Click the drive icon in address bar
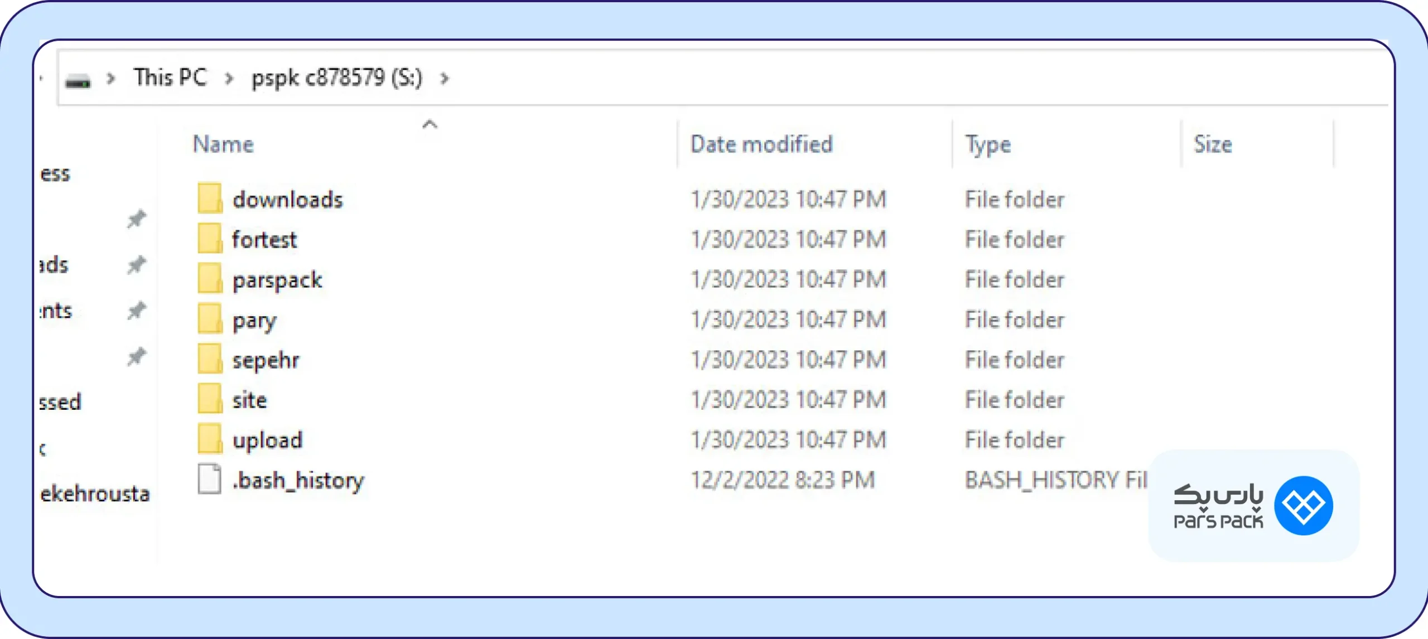1428x639 pixels. pyautogui.click(x=78, y=81)
